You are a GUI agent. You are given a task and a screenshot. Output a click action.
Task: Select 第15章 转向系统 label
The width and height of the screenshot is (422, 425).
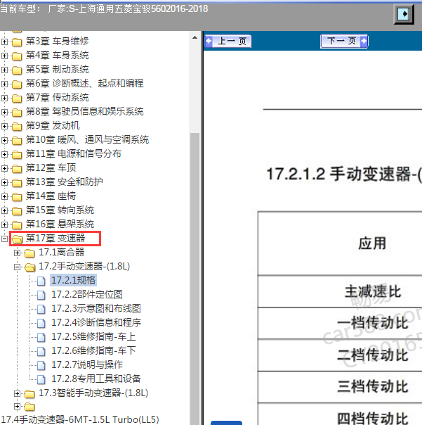(x=60, y=210)
